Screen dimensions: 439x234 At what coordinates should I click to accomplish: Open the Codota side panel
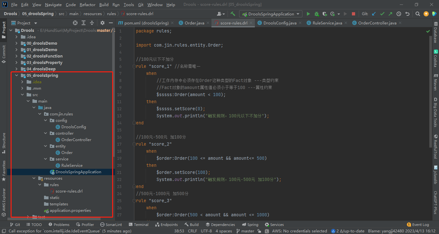435,58
